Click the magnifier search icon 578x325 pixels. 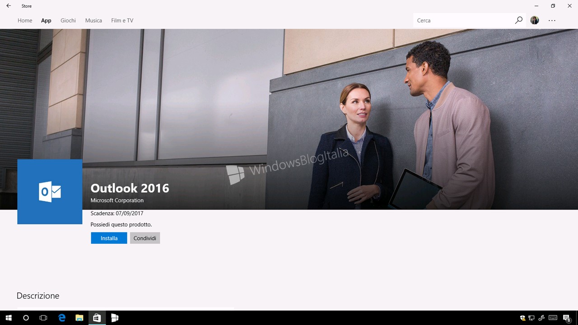pyautogui.click(x=519, y=20)
